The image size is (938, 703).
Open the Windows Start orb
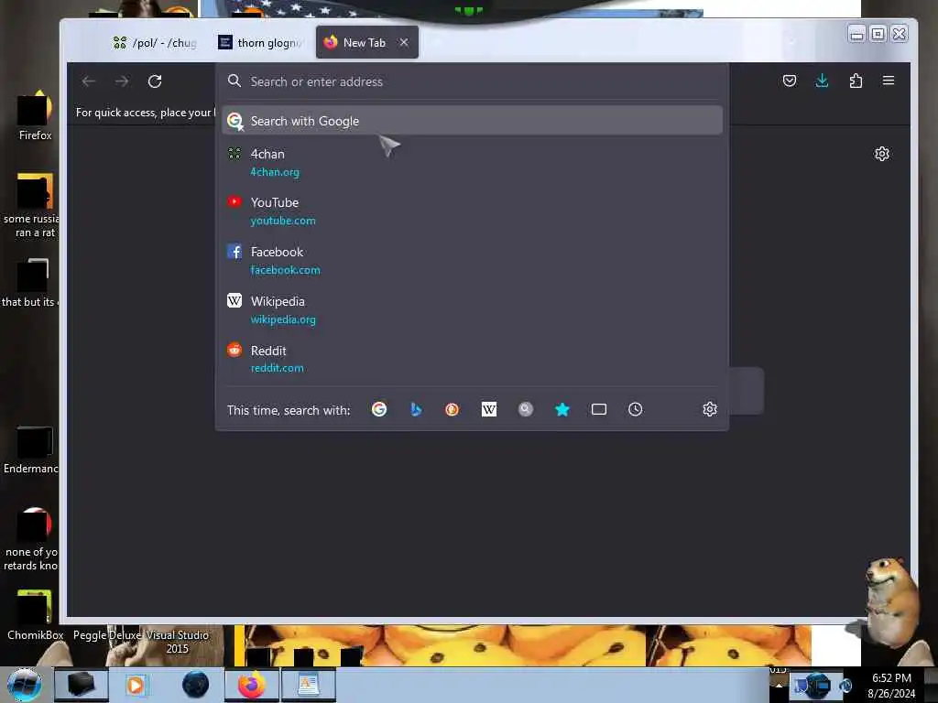[25, 685]
